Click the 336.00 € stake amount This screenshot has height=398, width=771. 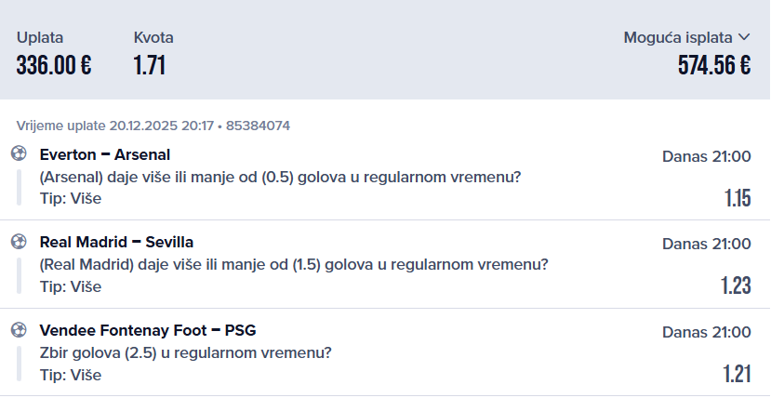pos(54,65)
